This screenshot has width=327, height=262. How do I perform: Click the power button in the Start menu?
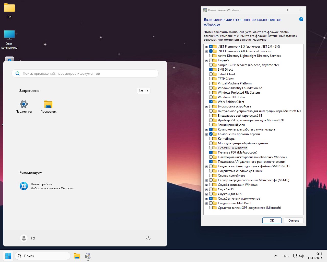(148, 238)
